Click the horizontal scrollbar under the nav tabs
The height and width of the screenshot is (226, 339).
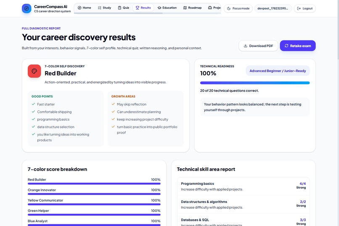(118, 13)
